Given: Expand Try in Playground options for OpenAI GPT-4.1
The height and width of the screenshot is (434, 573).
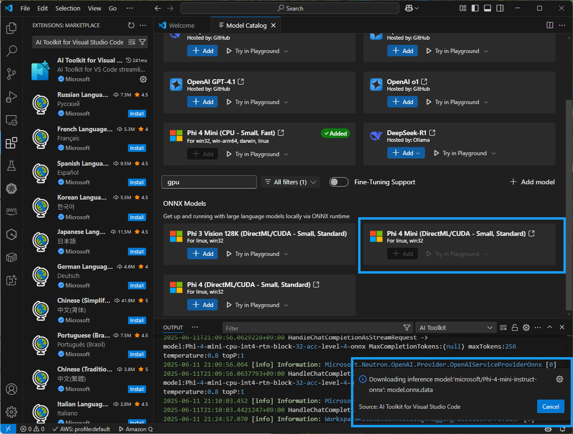Looking at the screenshot, I should click(286, 102).
